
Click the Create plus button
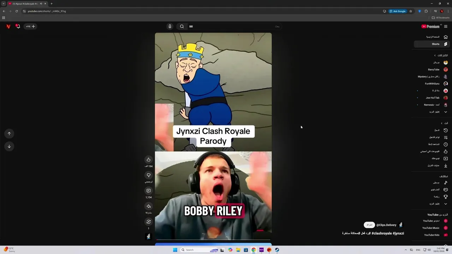31,26
